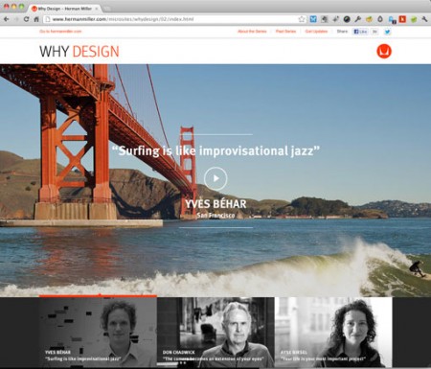This screenshot has width=431, height=369.
Task: Click the Facebook Like button
Action: tap(360, 32)
